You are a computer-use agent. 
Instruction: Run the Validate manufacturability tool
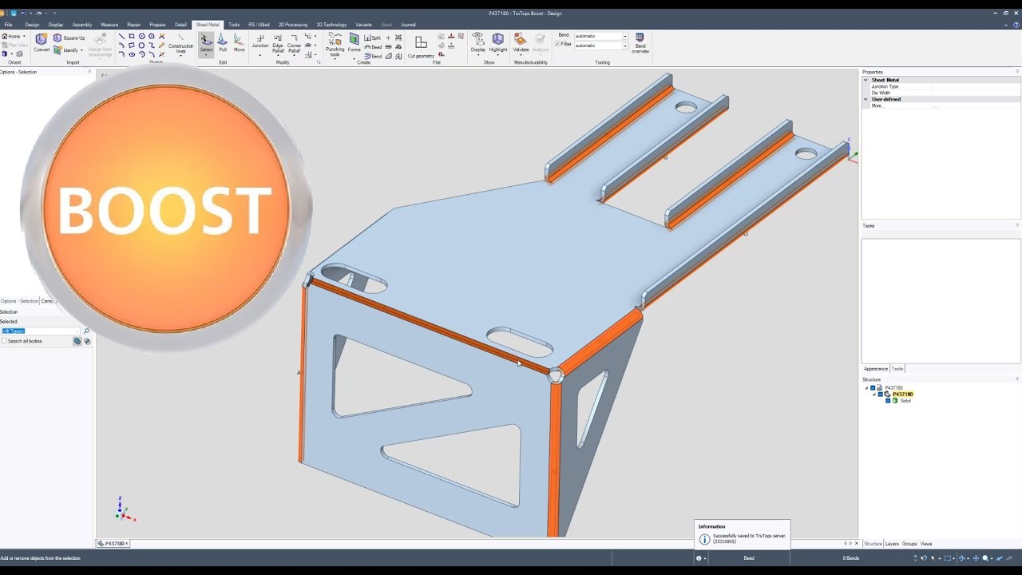[x=521, y=42]
